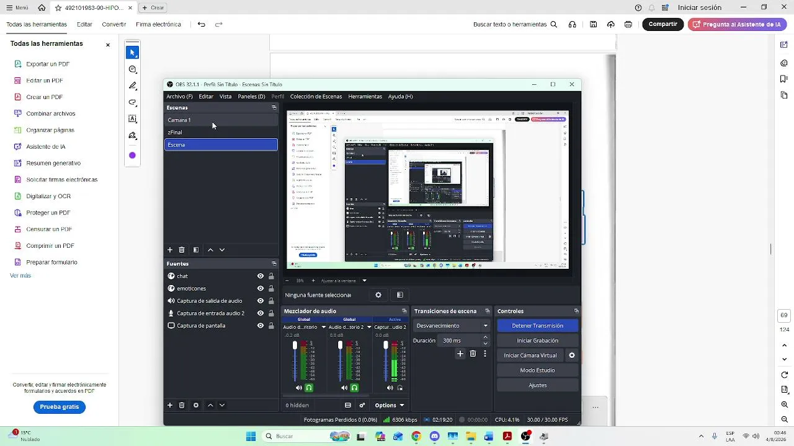Screen dimensions: 794x446
Task: Expand 'Ver más' in Acrobat tools list
Action: pyautogui.click(x=20, y=276)
